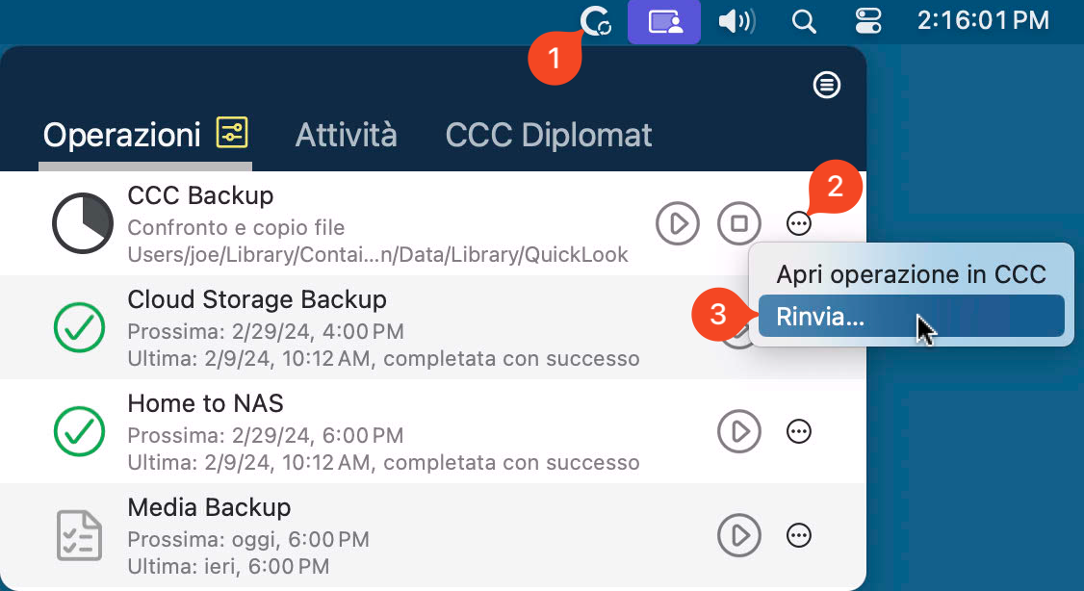Switch to the Attività tab
This screenshot has height=591, width=1084.
pos(347,135)
